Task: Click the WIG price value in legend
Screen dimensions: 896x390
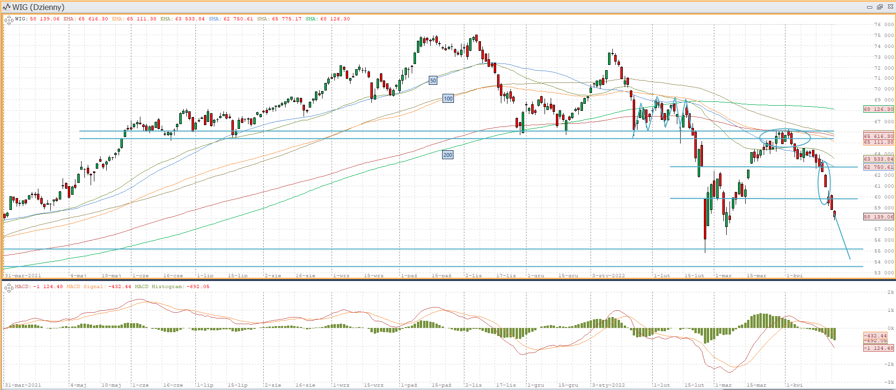Action: [45, 19]
